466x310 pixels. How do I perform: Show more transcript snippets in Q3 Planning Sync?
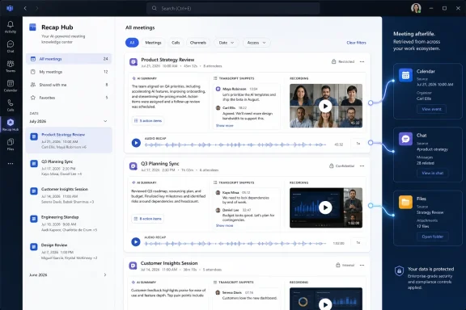(224, 226)
